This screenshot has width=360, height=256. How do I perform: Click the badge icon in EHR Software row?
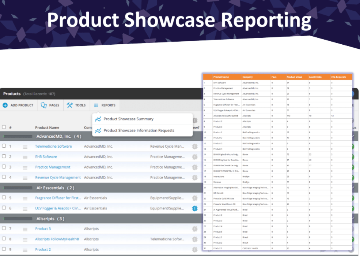195,157
